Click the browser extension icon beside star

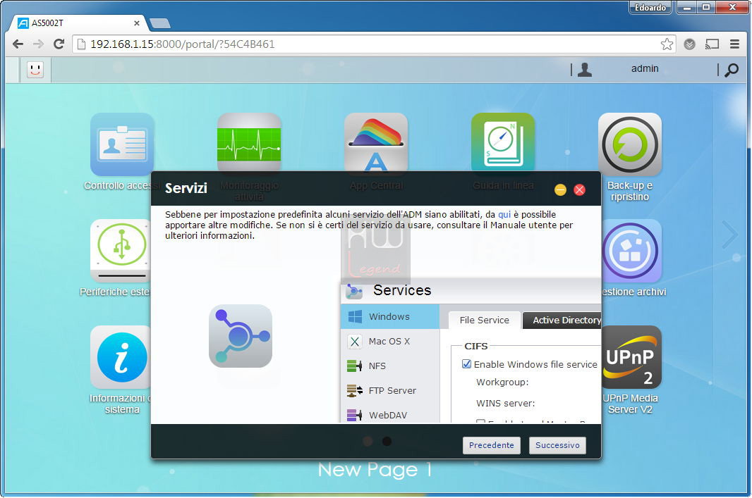690,44
